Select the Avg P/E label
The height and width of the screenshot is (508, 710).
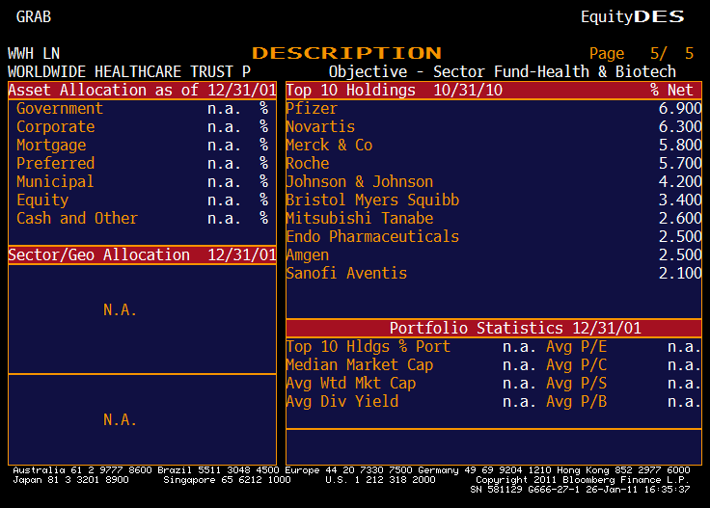[x=577, y=346]
